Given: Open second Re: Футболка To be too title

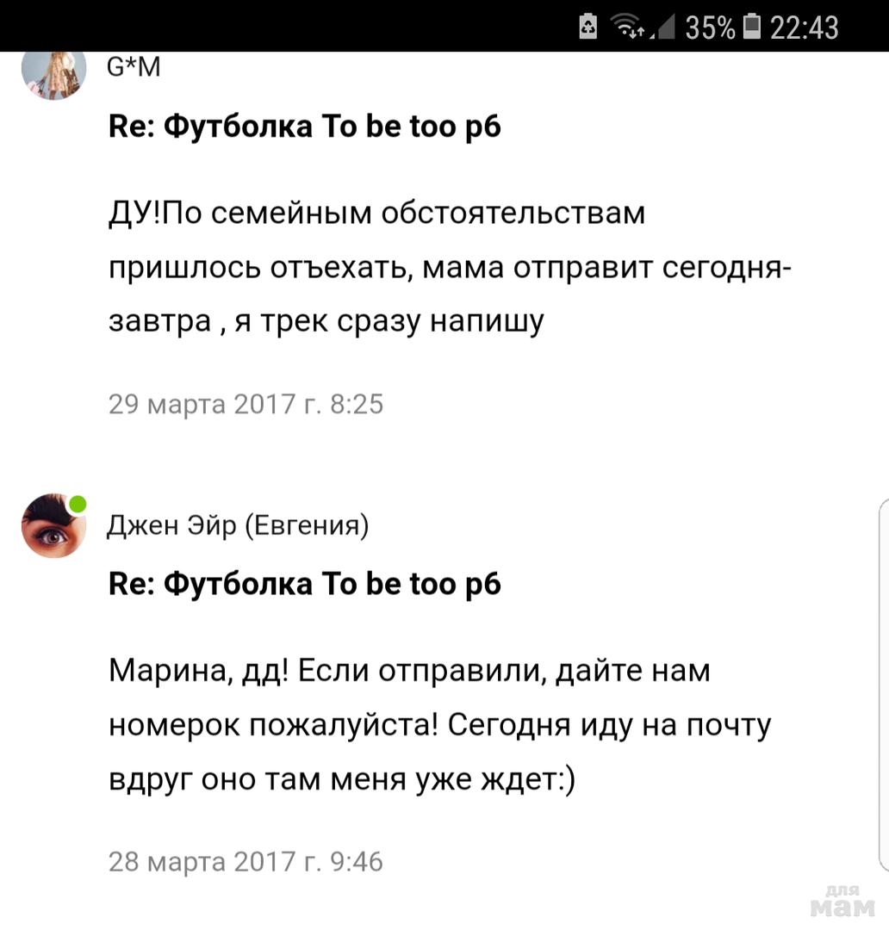Looking at the screenshot, I should (304, 584).
